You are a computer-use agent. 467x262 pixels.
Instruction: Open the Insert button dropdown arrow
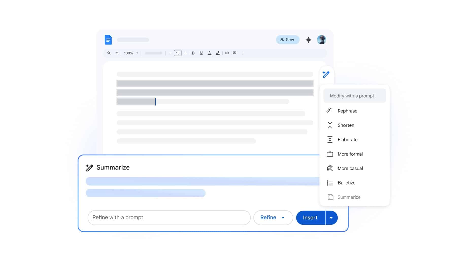(331, 218)
